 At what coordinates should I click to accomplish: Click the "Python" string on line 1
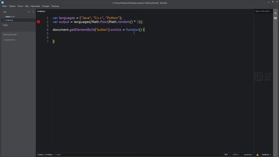coord(112,18)
